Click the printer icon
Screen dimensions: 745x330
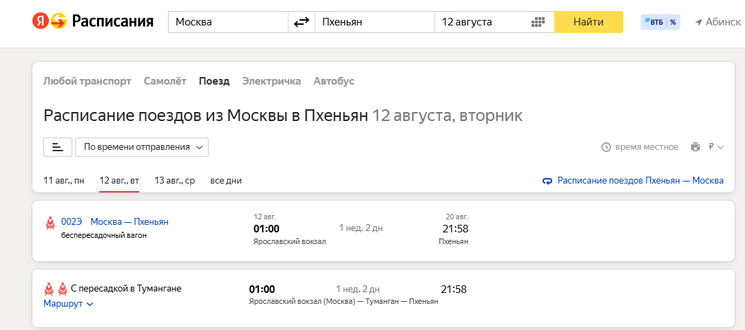click(695, 147)
